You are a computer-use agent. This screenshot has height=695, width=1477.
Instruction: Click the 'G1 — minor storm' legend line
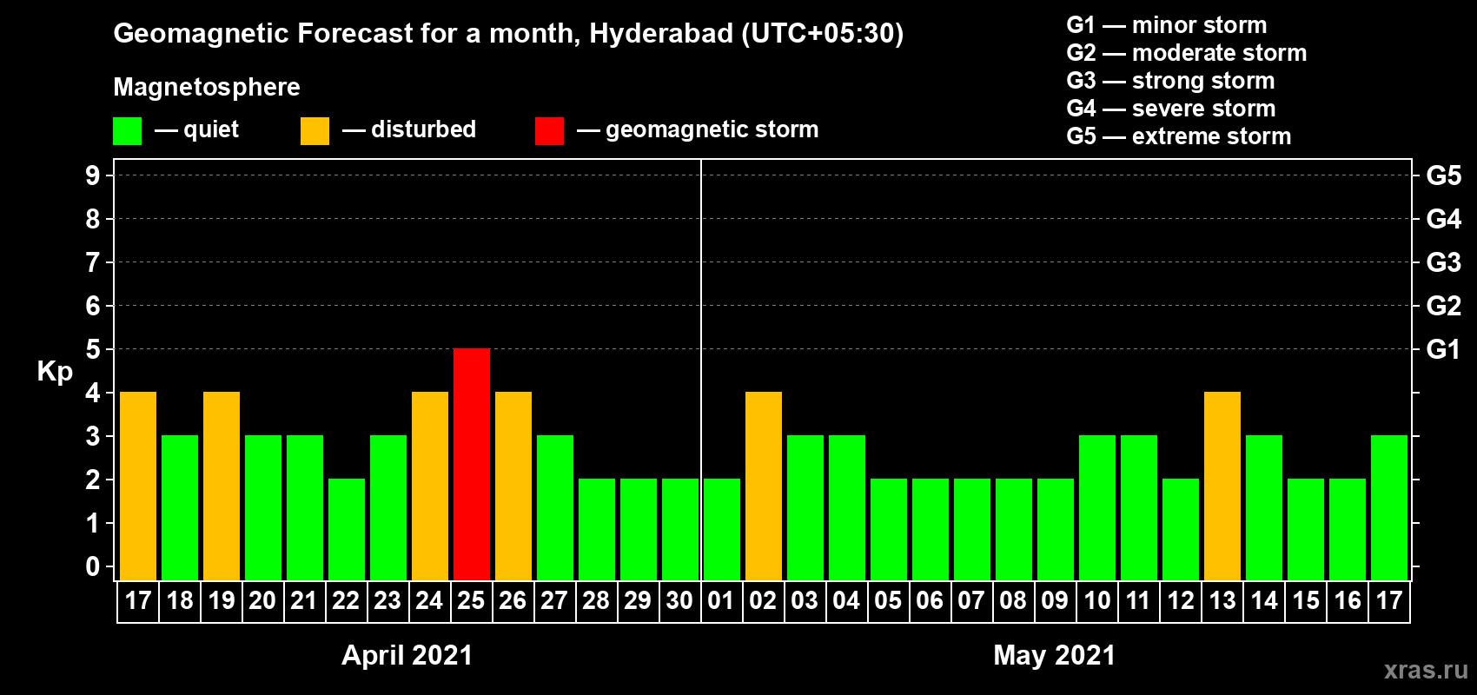(x=1167, y=25)
